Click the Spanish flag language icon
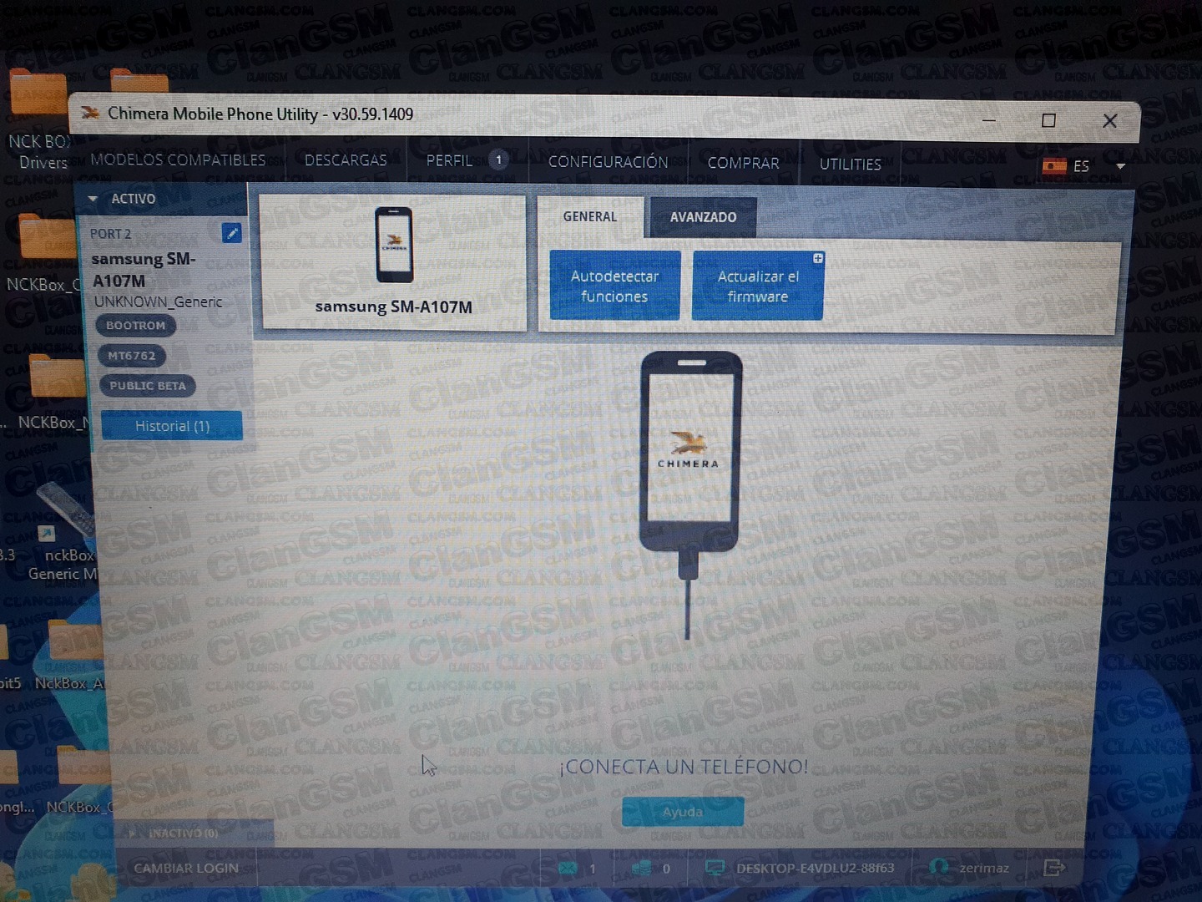Screen dimensions: 1202x902 coord(1053,165)
